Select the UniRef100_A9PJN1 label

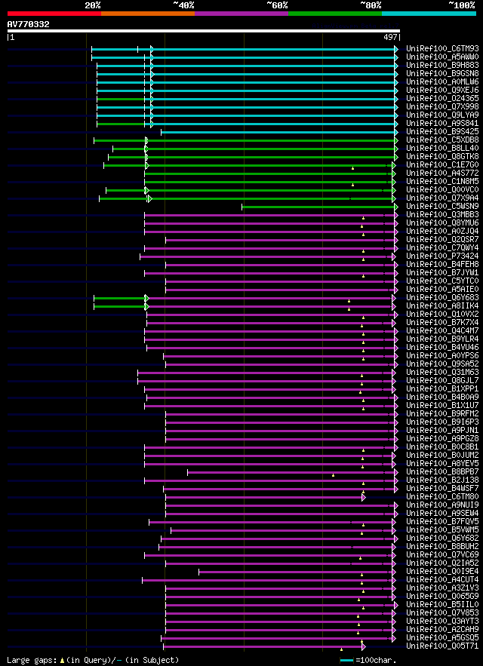pos(442,430)
